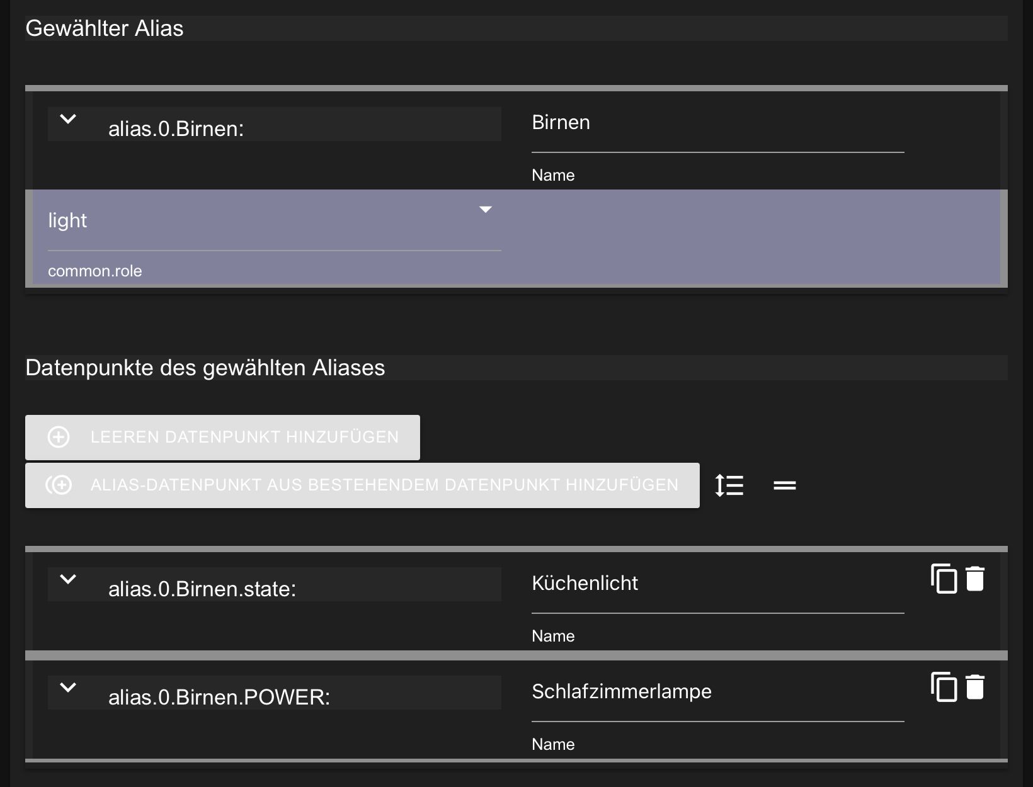Expand the alias.0.Birnen.POWER chevron

(x=68, y=688)
